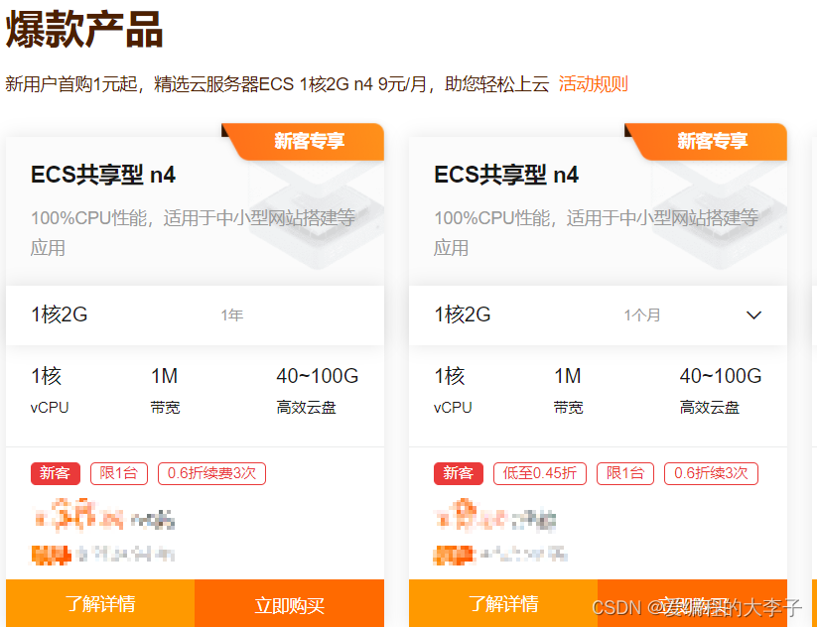This screenshot has height=627, width=817.
Task: Click 1M 带宽 value on the 1年 card
Action: click(x=164, y=376)
